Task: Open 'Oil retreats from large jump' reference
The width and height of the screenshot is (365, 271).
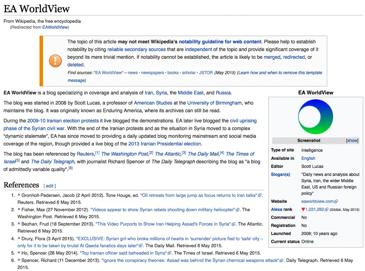Action: 198,195
